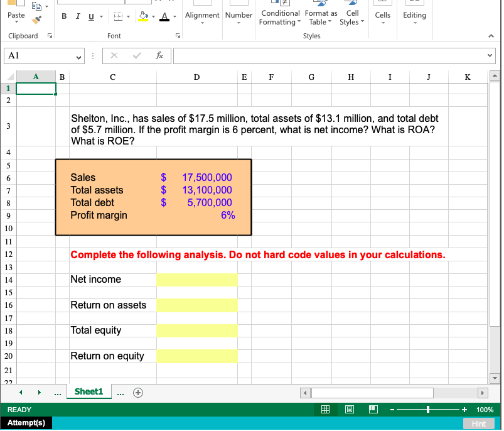Image resolution: width=504 pixels, height=431 pixels.
Task: Add a new sheet with the plus button
Action: (x=137, y=391)
